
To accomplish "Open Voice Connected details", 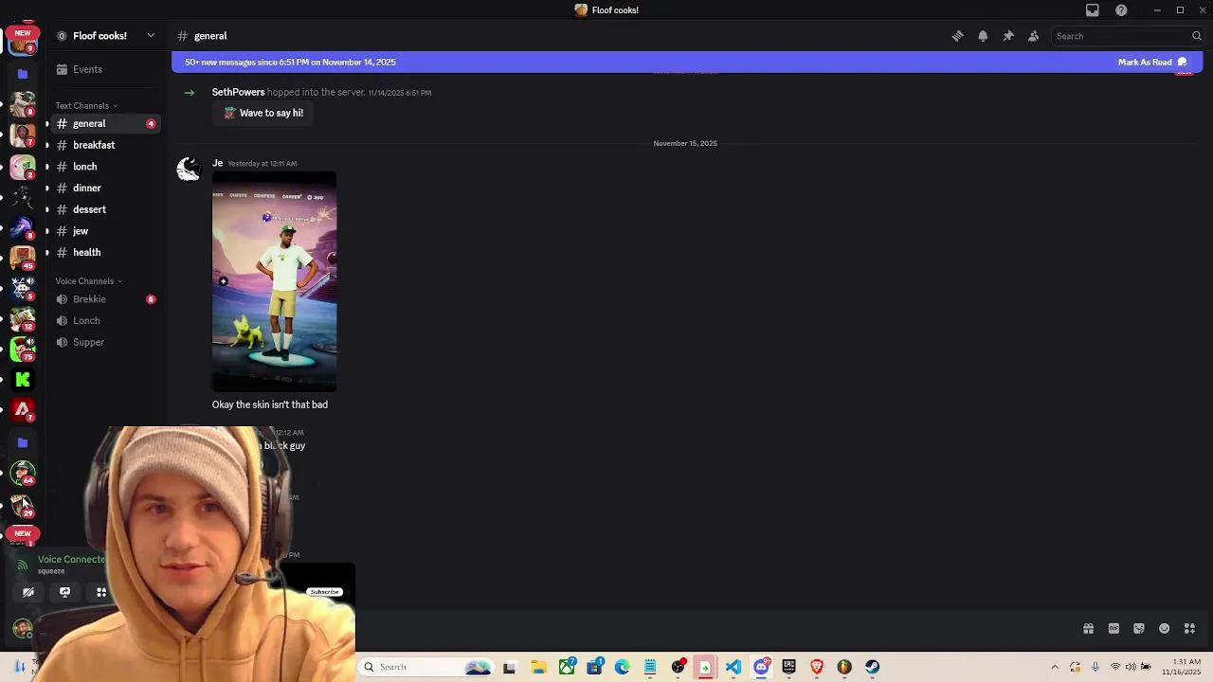I will pyautogui.click(x=71, y=559).
